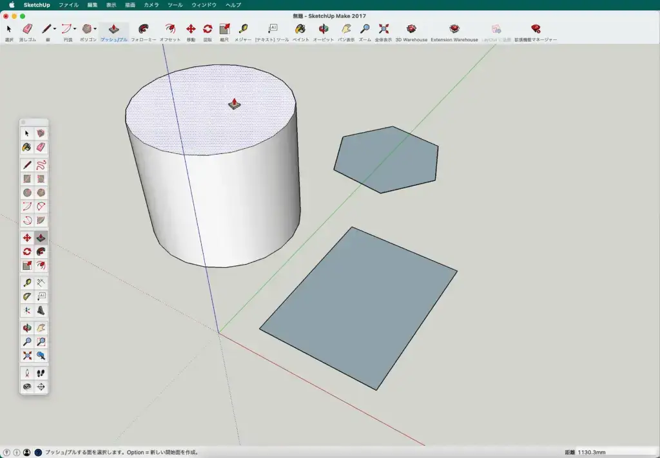660x458 pixels.
Task: Click the Previous view icon in floating palette
Action: point(41,356)
